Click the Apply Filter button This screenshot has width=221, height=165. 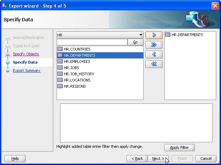click(180, 147)
